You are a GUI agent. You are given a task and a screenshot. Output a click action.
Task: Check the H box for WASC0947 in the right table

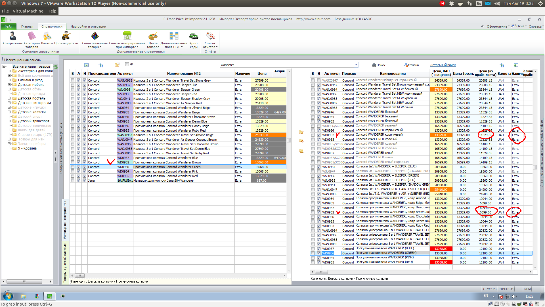(319, 80)
